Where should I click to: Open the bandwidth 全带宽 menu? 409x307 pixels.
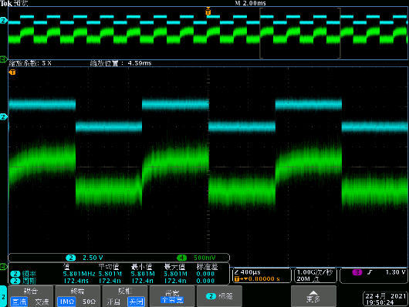(172, 296)
